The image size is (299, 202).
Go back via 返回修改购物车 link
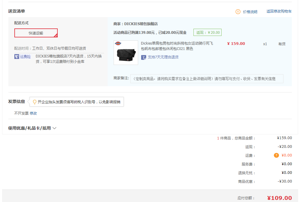point(279,11)
